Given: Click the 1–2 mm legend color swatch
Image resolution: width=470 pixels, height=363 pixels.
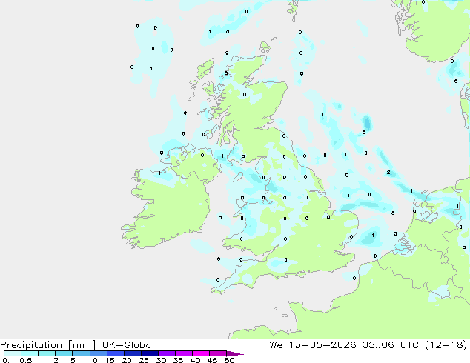Looking at the screenshot, I should pyautogui.click(x=47, y=353).
